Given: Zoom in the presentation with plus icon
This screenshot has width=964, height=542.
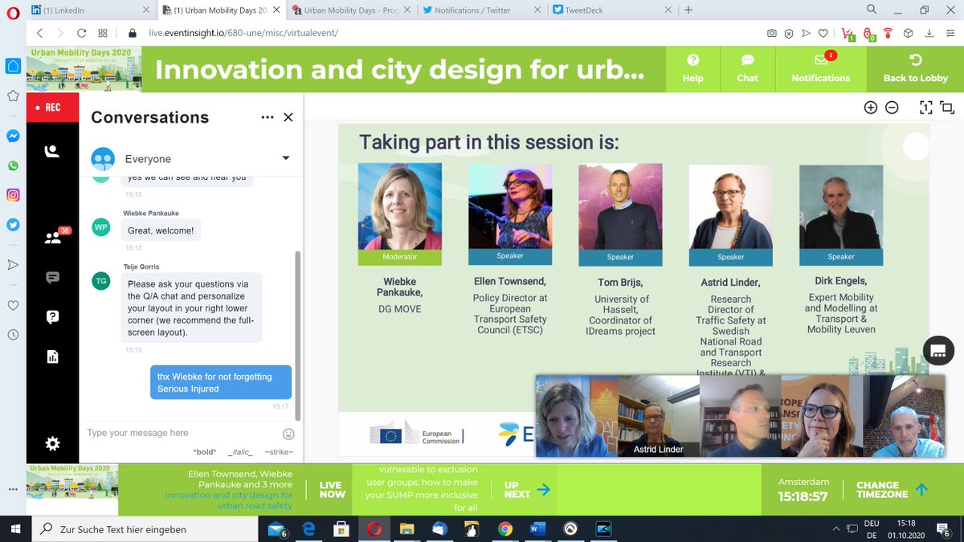Looking at the screenshot, I should coord(871,108).
